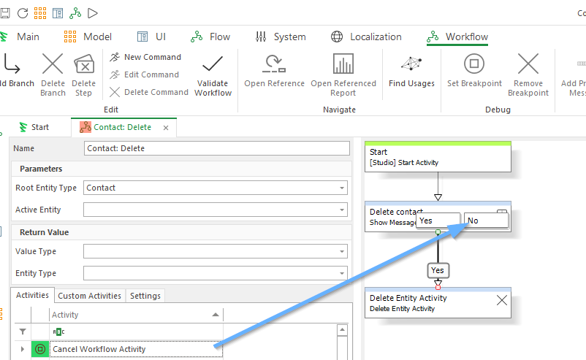586x360 pixels.
Task: Close the Contact: Delete tab
Action: click(166, 128)
